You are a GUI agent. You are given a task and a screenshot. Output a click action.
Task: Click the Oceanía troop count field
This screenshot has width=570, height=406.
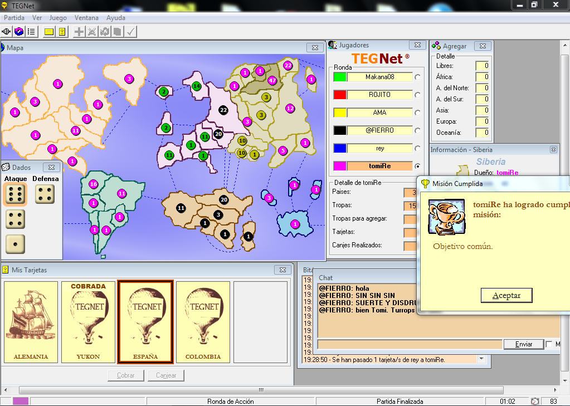(483, 133)
